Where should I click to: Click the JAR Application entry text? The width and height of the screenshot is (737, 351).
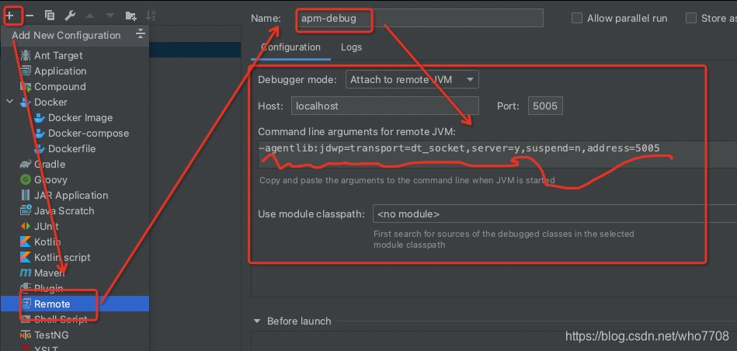(x=71, y=195)
